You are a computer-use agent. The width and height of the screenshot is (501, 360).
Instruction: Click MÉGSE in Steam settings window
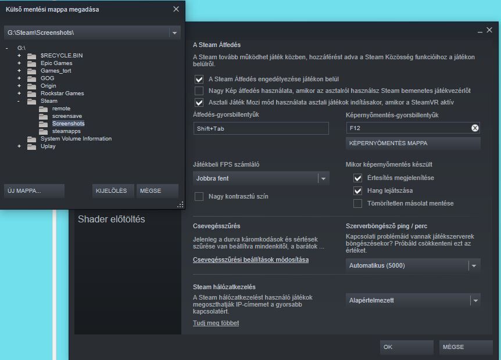466,347
